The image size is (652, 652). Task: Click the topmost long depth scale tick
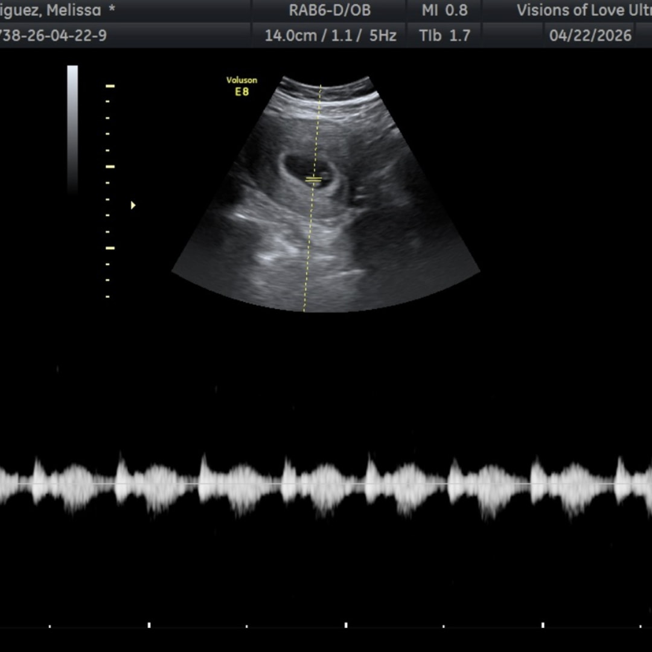(x=110, y=86)
